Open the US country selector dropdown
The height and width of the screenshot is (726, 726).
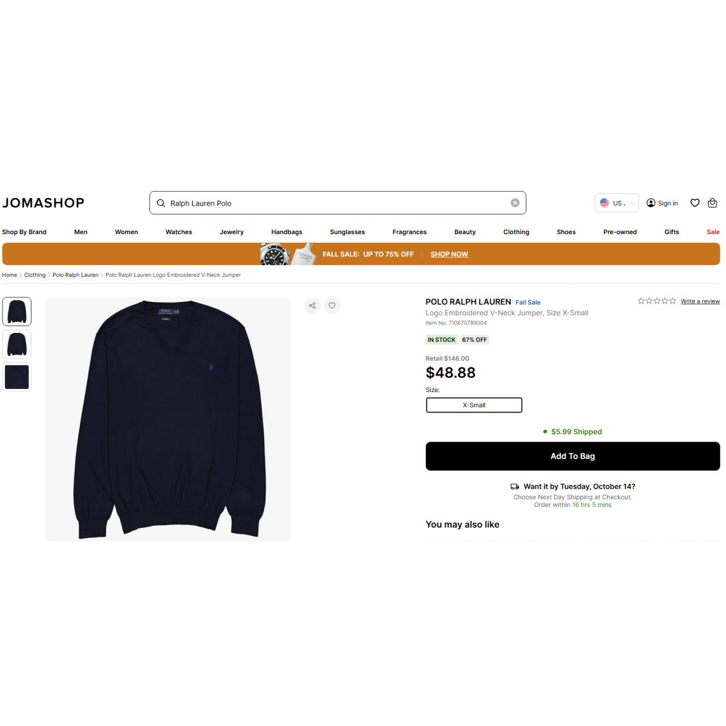pos(616,203)
